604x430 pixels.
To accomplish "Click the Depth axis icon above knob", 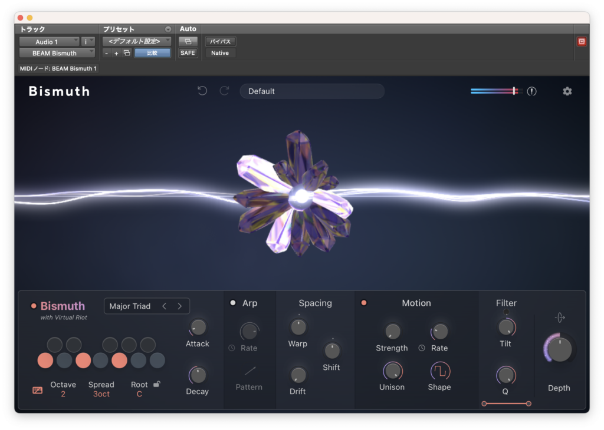I will [560, 317].
